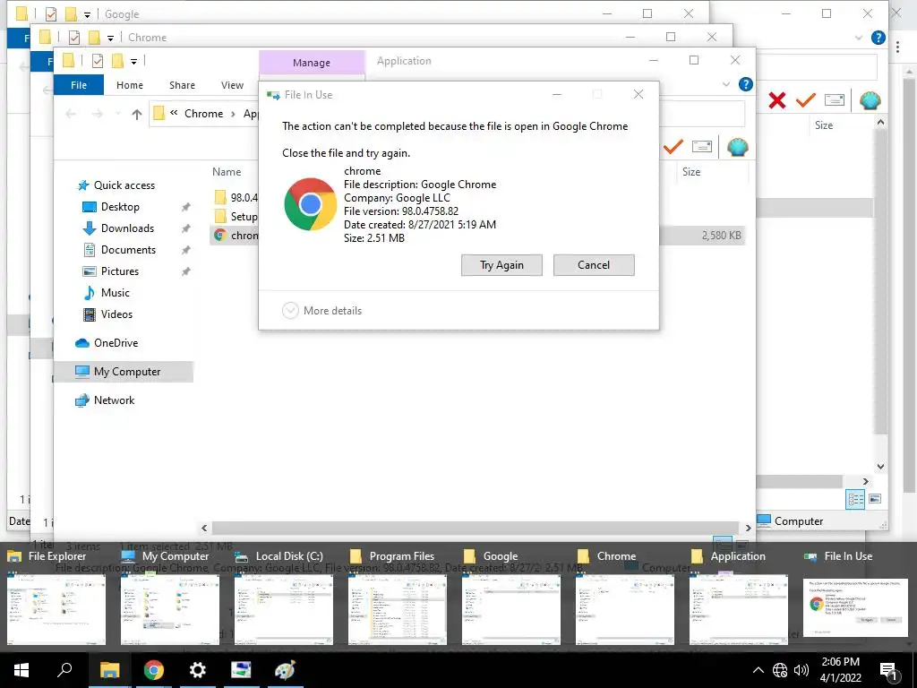917x688 pixels.
Task: Sort by Name column header
Action: [227, 171]
